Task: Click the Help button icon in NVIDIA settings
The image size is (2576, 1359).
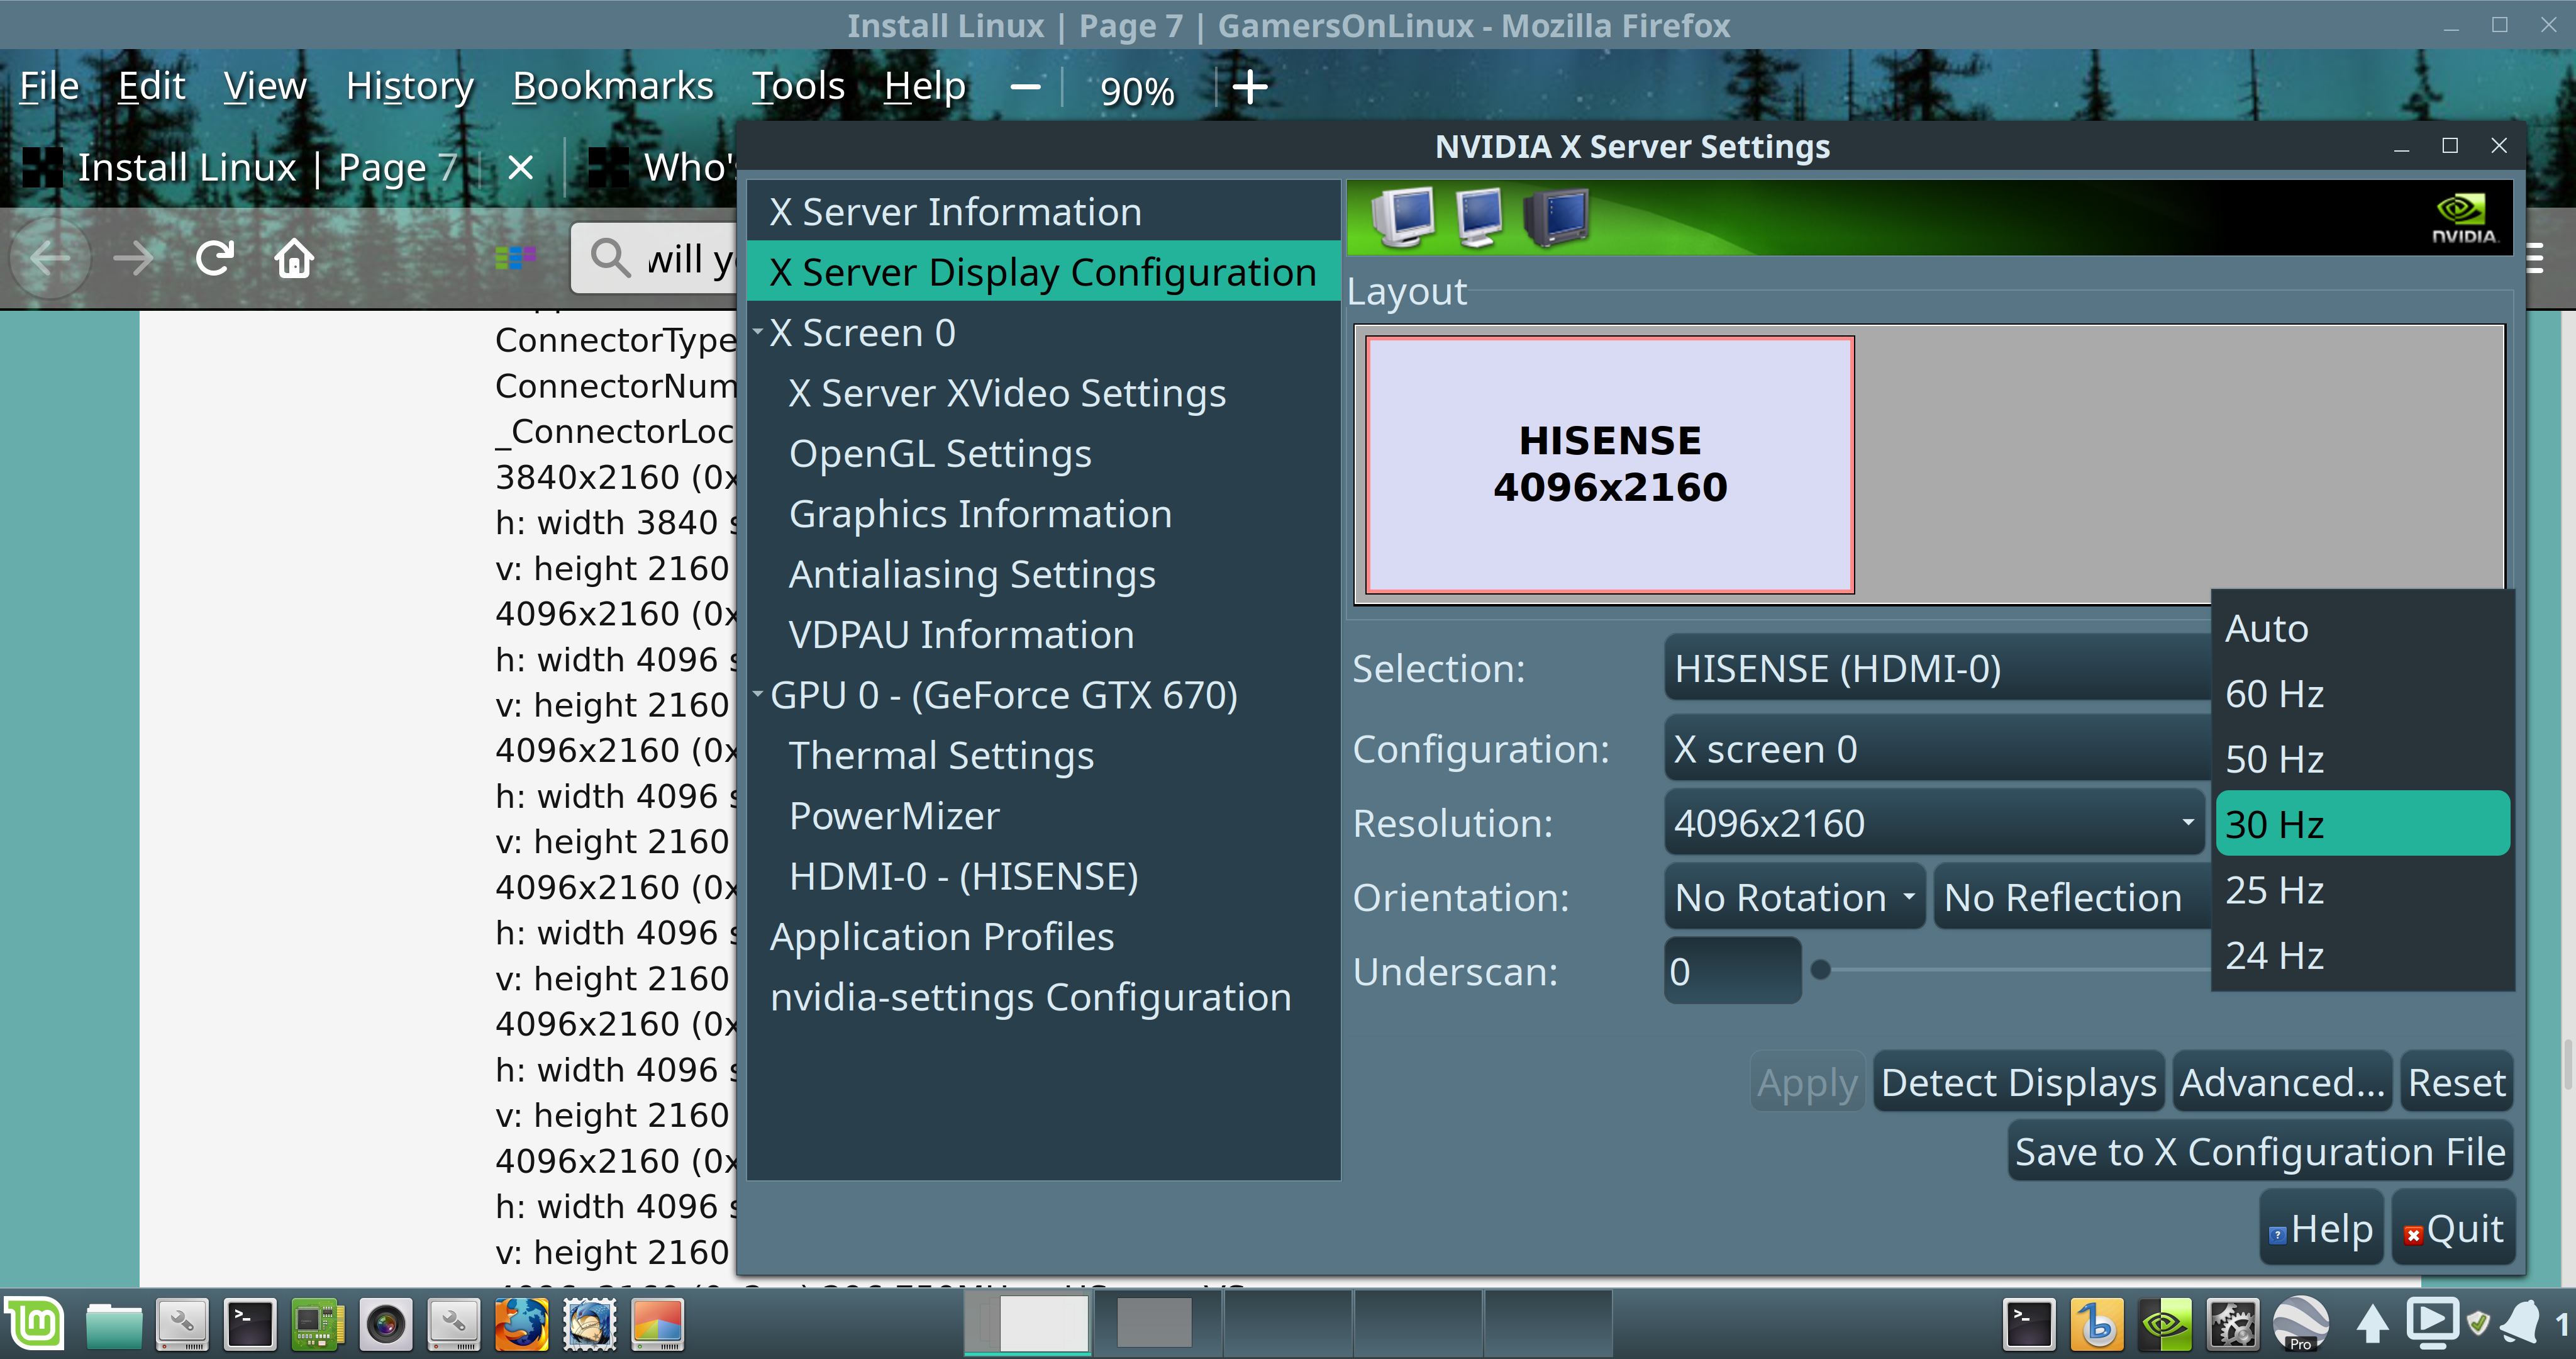Action: (x=2322, y=1229)
